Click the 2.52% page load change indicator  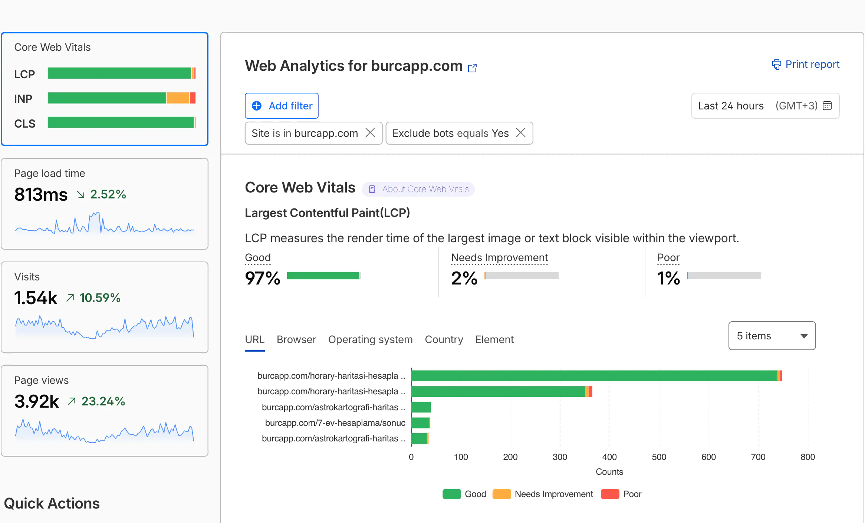[101, 194]
